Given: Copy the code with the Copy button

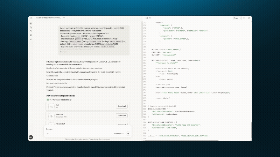Looking at the screenshot, I should (x=236, y=18).
